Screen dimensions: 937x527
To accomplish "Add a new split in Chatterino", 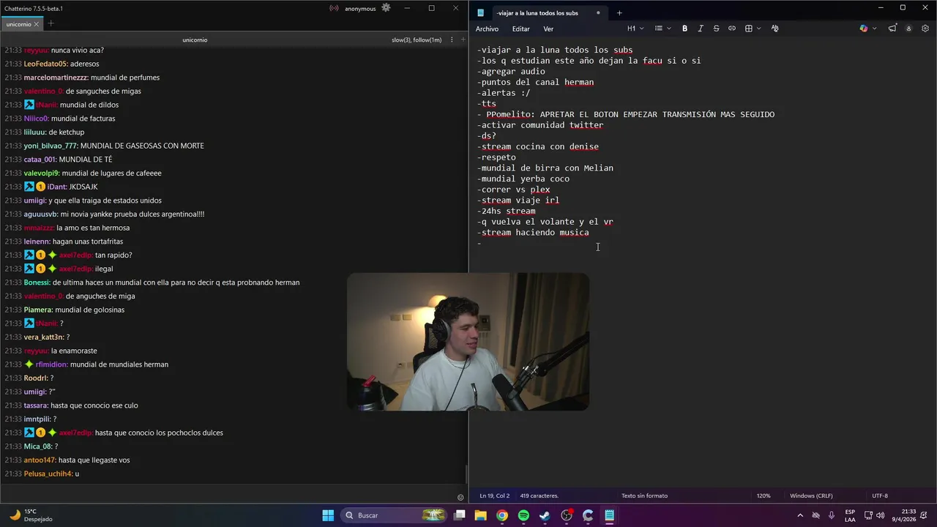I will (x=463, y=40).
